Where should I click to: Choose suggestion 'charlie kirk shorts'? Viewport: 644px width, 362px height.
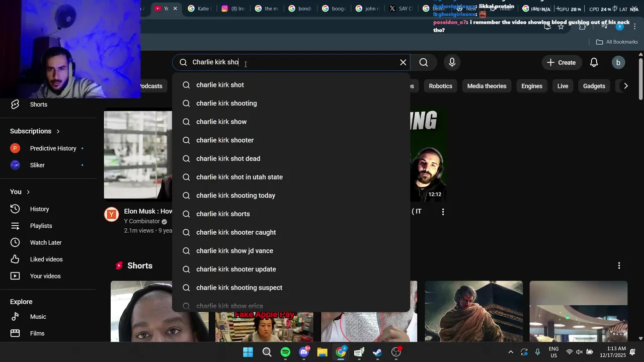(x=291, y=214)
